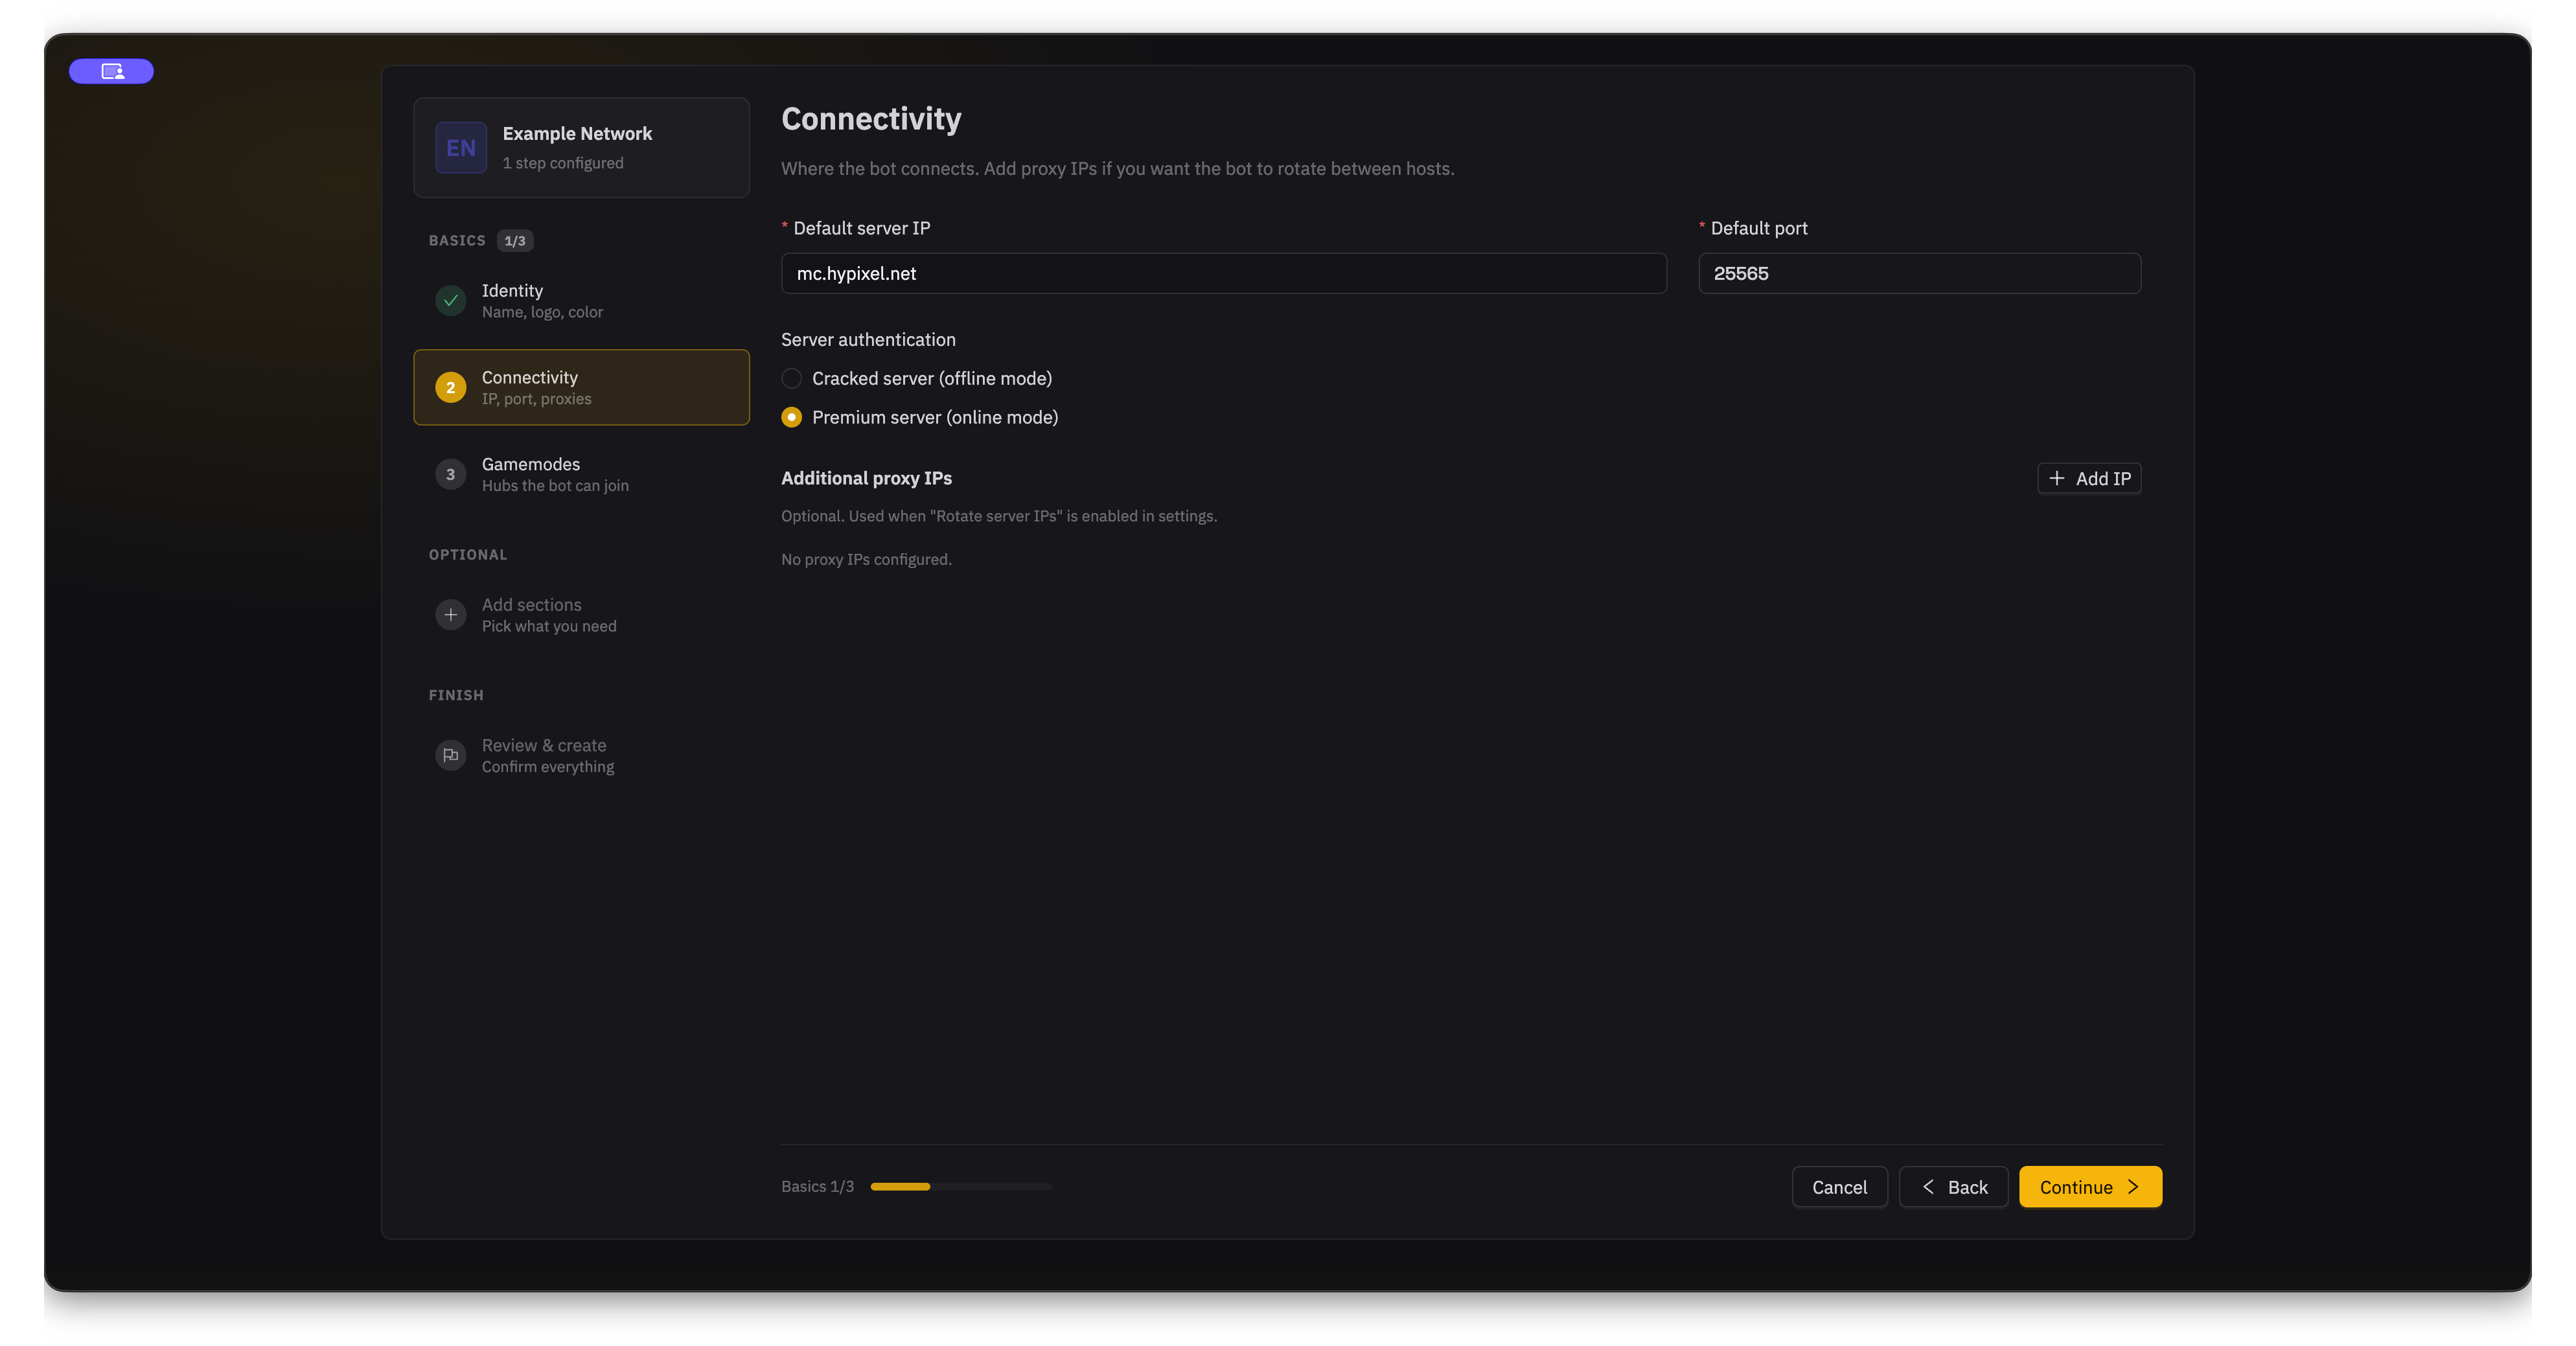
Task: Click the 'Server authentication' label
Action: (868, 339)
